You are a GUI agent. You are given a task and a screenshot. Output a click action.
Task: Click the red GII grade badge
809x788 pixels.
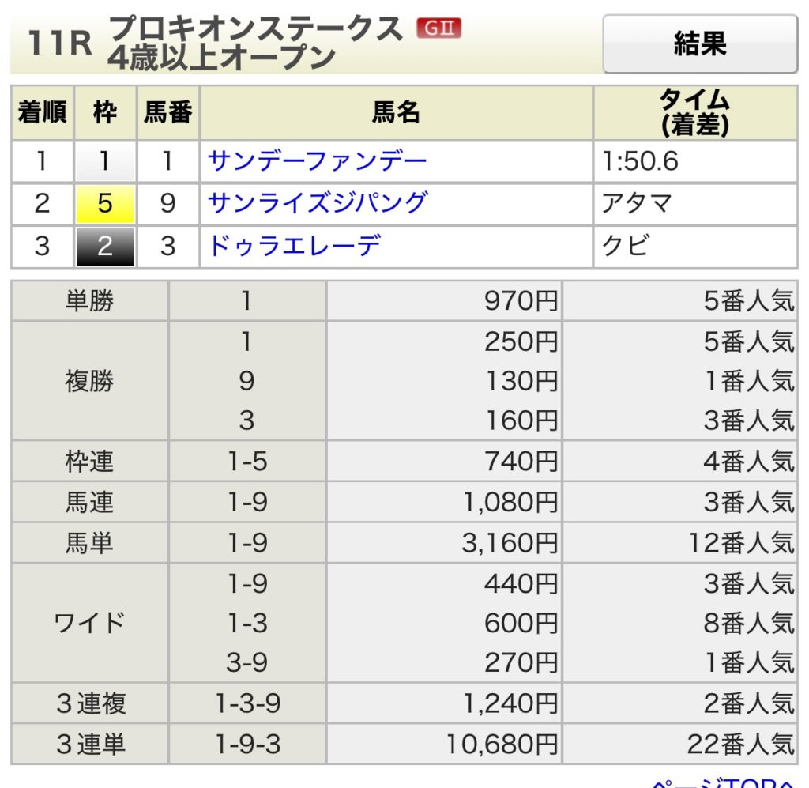click(x=438, y=29)
